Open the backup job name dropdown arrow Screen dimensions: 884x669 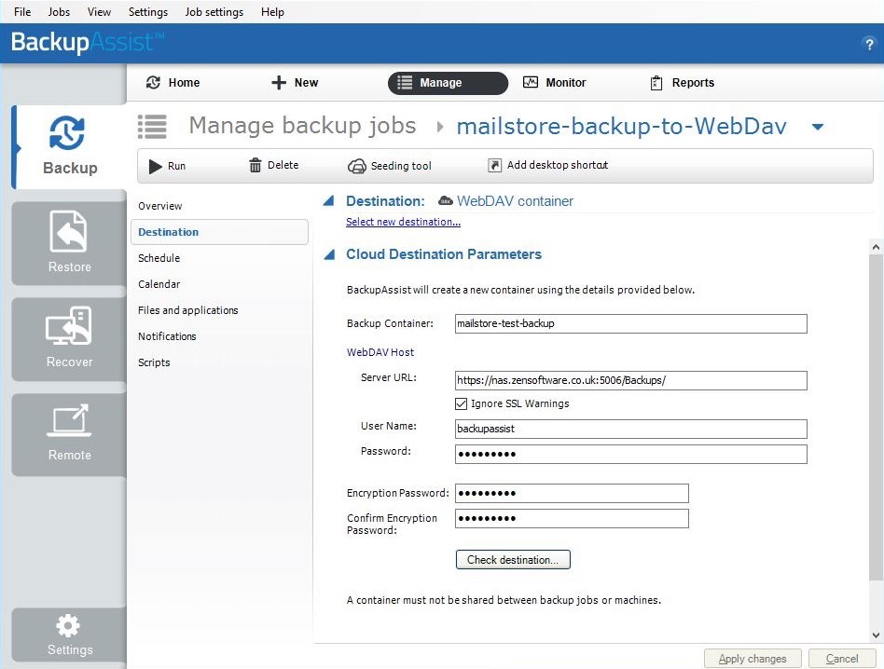(x=818, y=127)
